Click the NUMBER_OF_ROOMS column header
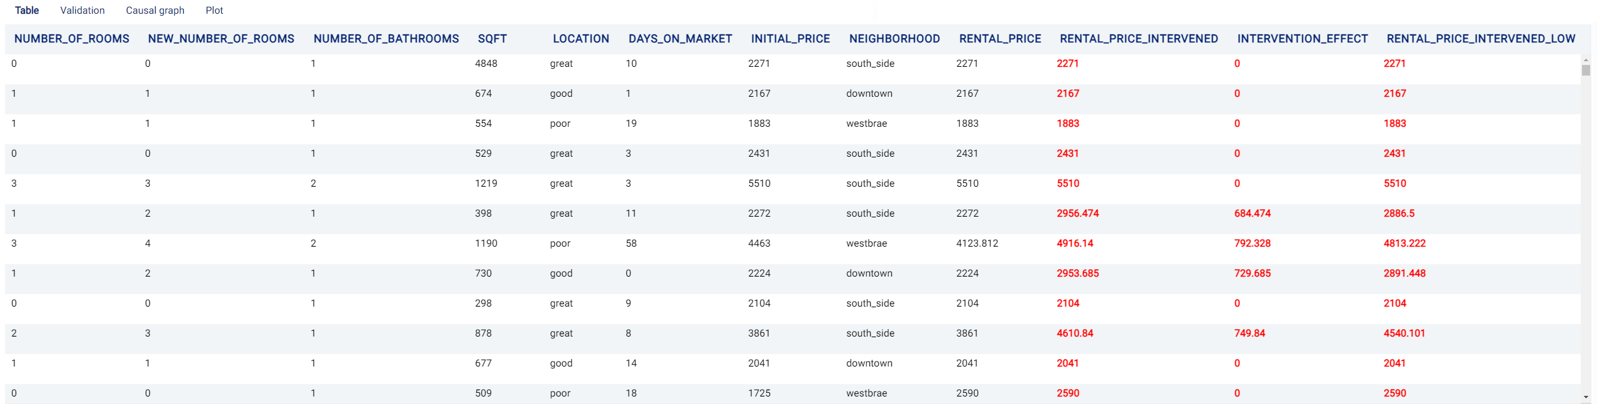 pos(72,39)
